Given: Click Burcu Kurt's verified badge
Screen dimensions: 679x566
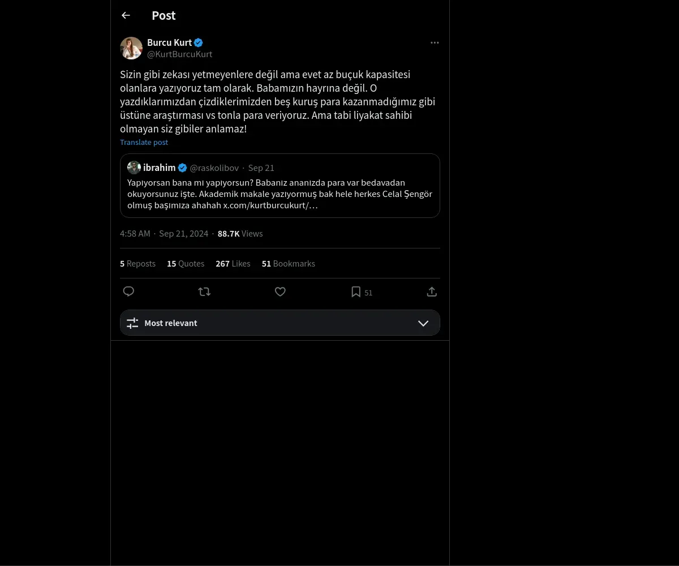Looking at the screenshot, I should pos(199,42).
